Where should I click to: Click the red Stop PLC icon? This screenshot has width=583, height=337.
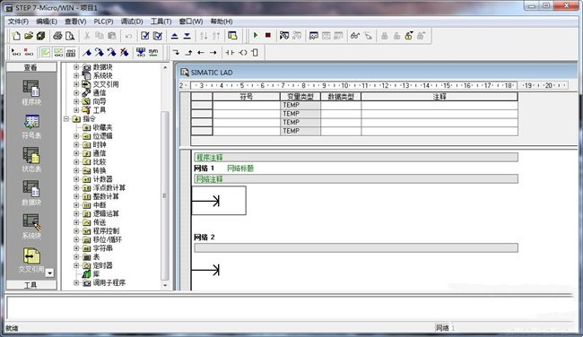(267, 35)
